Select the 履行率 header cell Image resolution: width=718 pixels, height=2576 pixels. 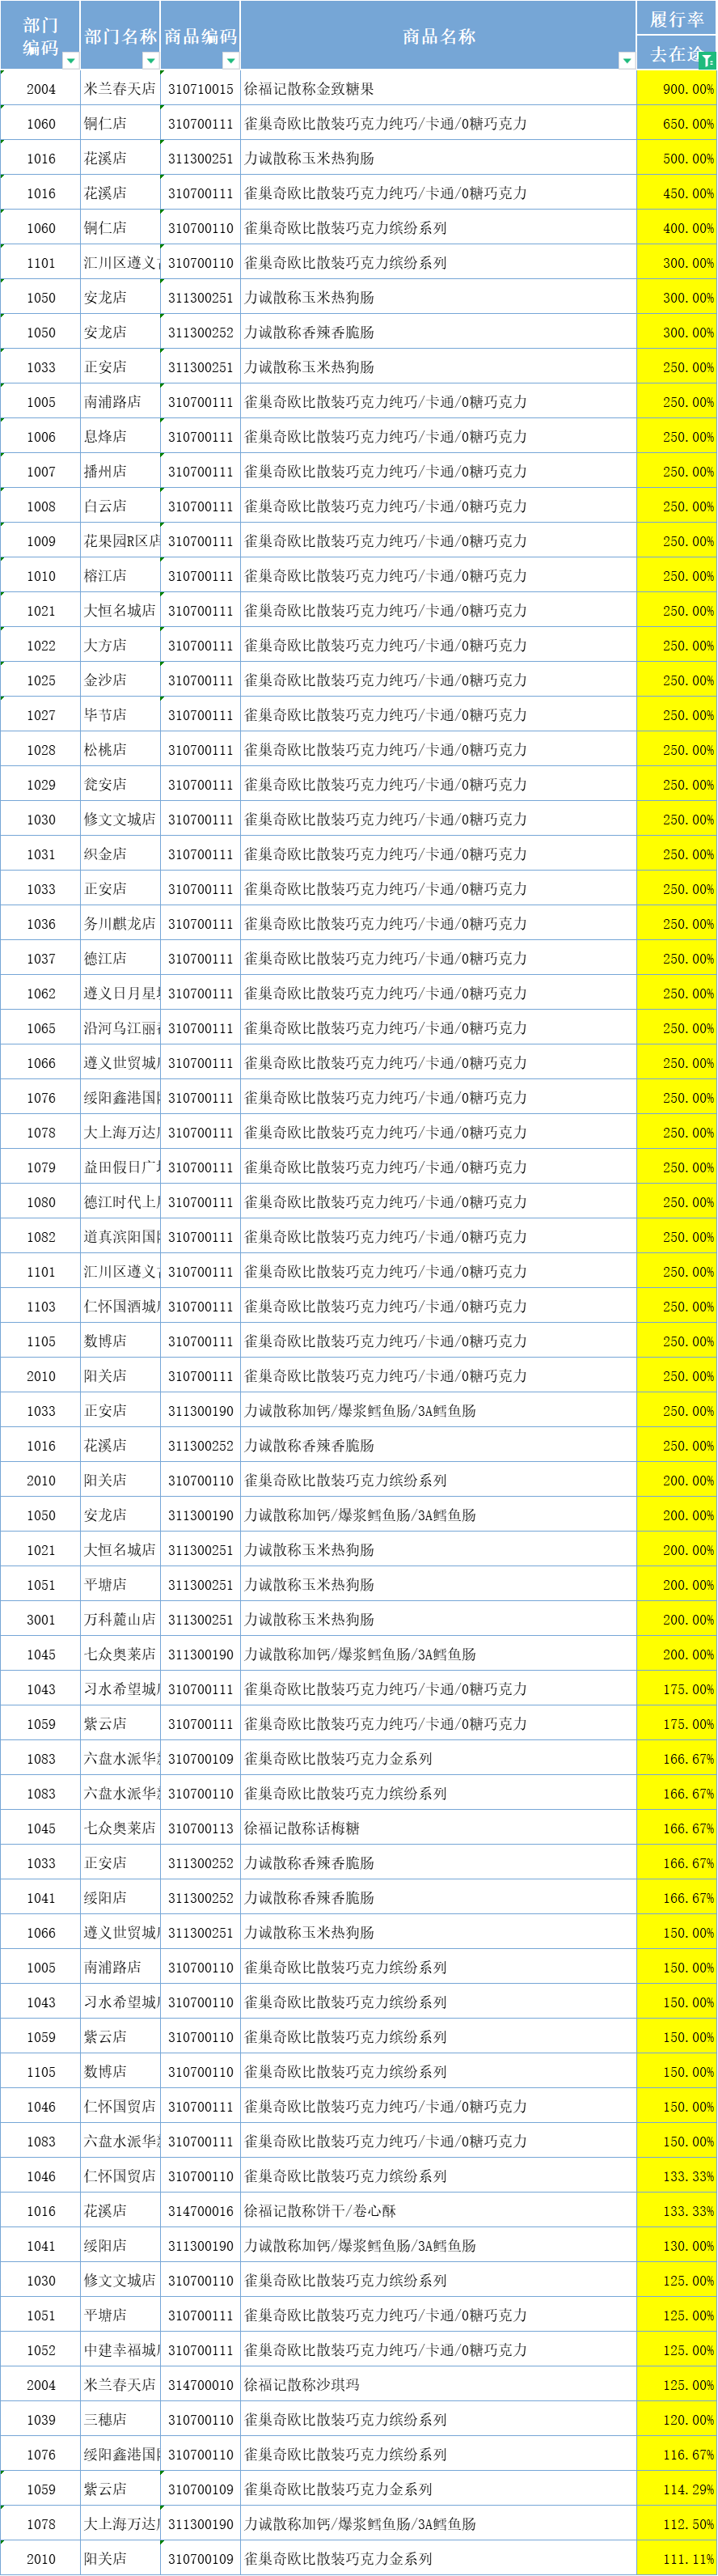pyautogui.click(x=676, y=19)
